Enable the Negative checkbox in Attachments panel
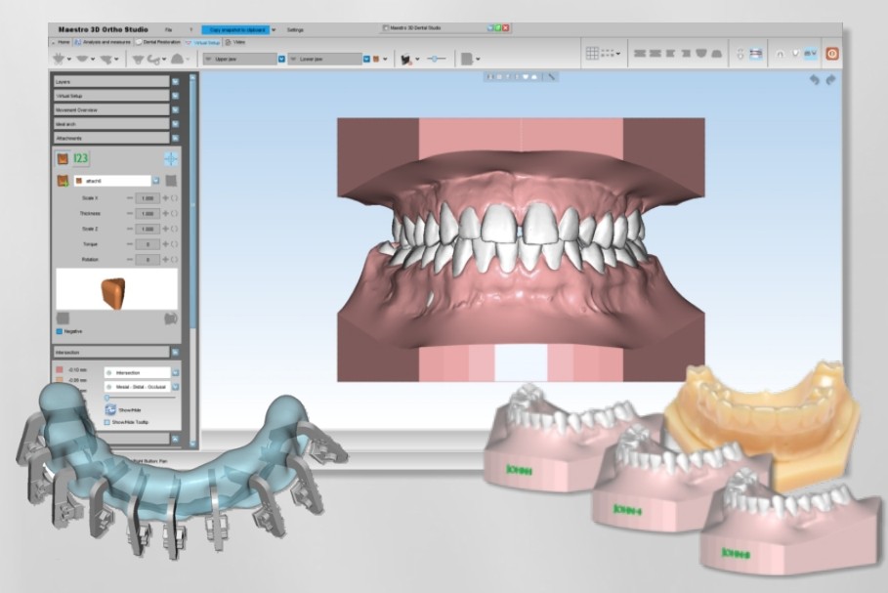 pos(58,330)
